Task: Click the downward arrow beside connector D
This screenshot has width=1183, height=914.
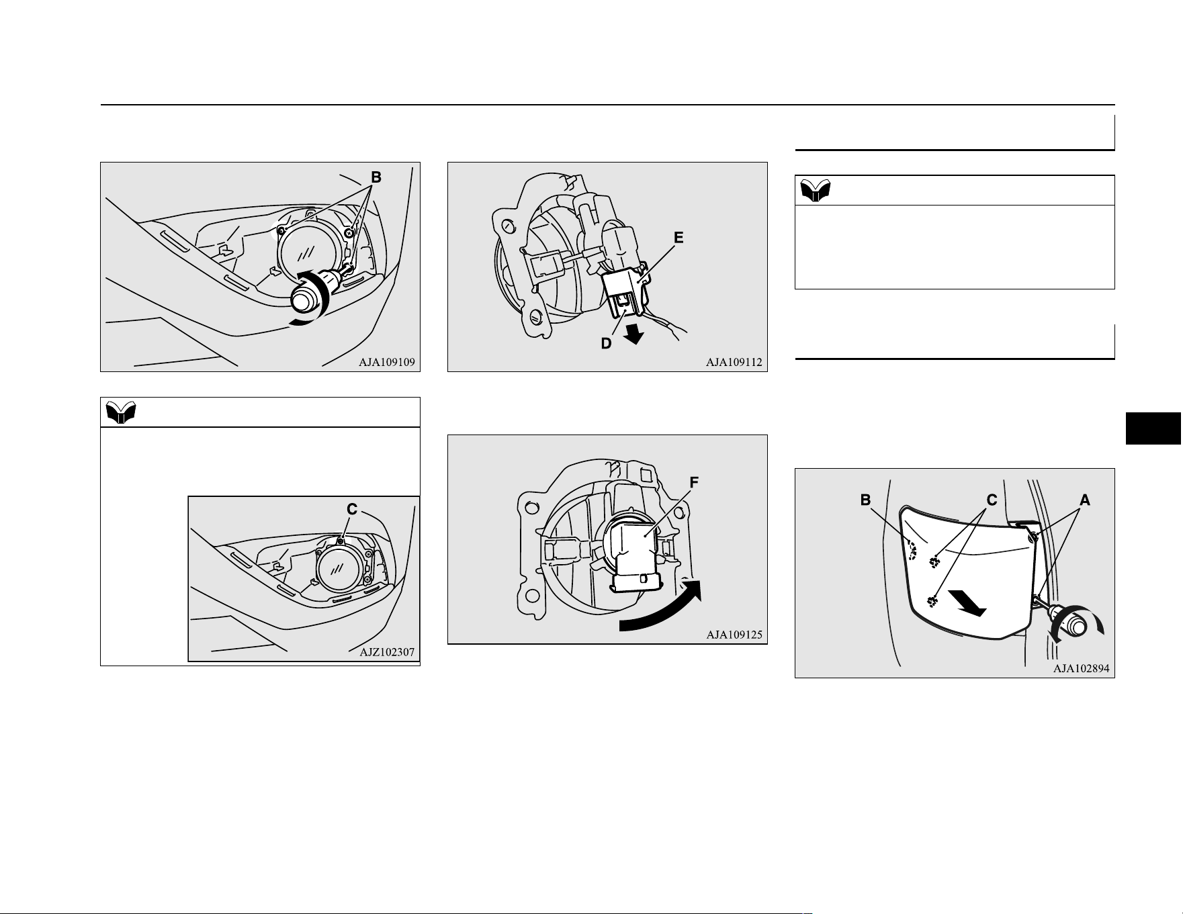Action: (x=632, y=334)
